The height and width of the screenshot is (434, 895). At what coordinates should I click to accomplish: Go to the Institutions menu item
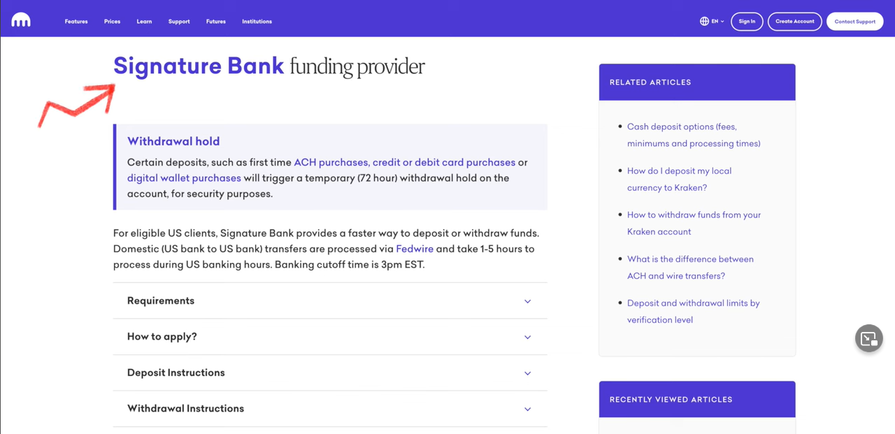[257, 22]
